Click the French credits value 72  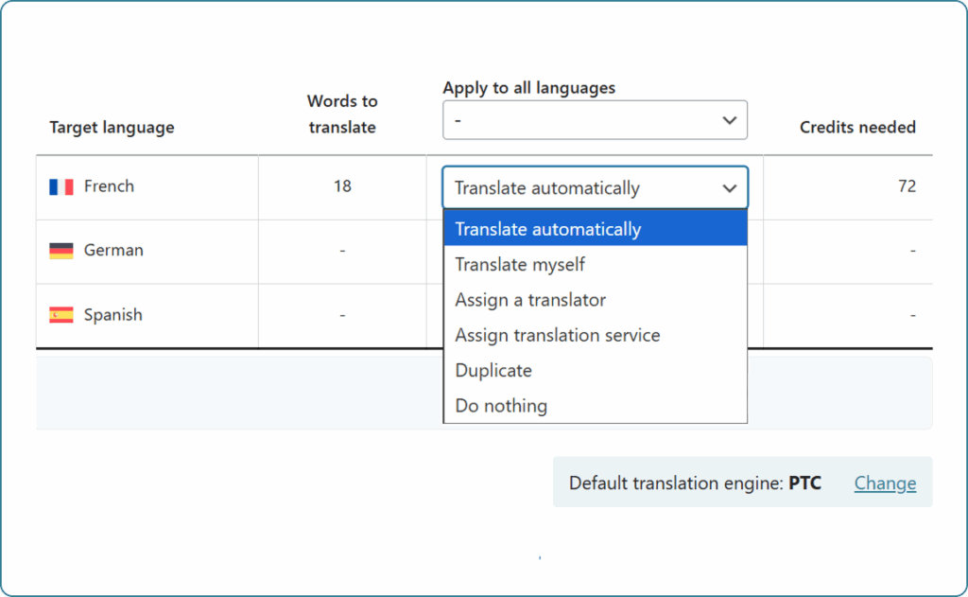(907, 186)
